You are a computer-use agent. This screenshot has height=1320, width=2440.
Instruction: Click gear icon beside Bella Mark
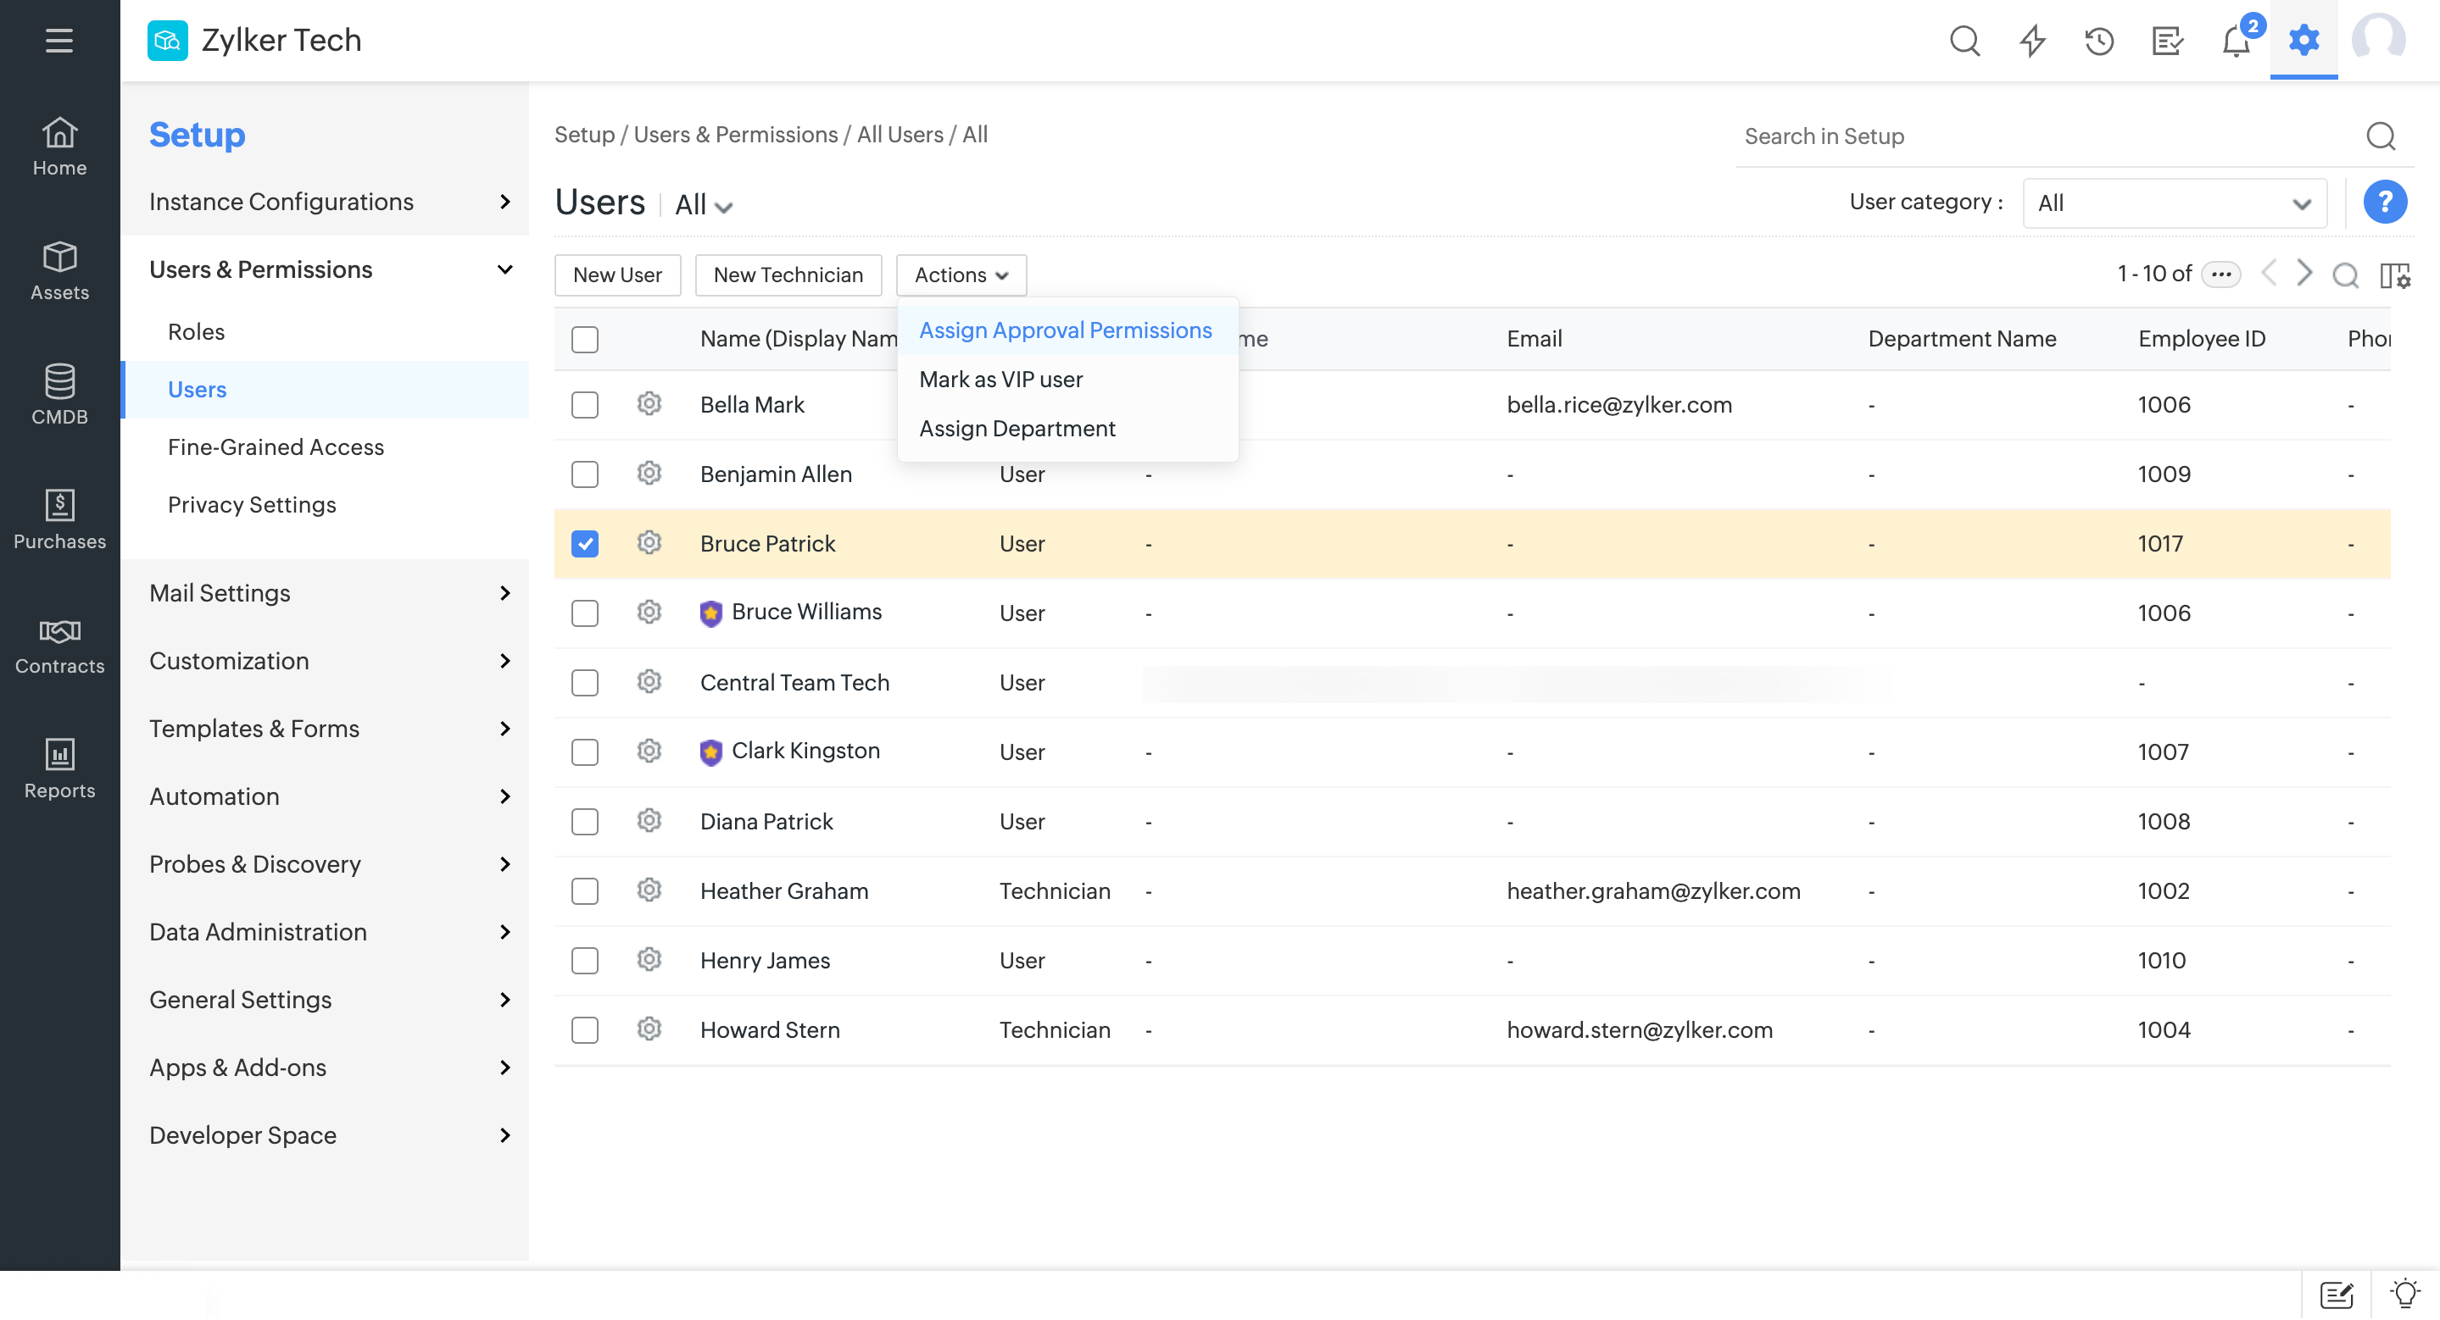click(x=649, y=404)
